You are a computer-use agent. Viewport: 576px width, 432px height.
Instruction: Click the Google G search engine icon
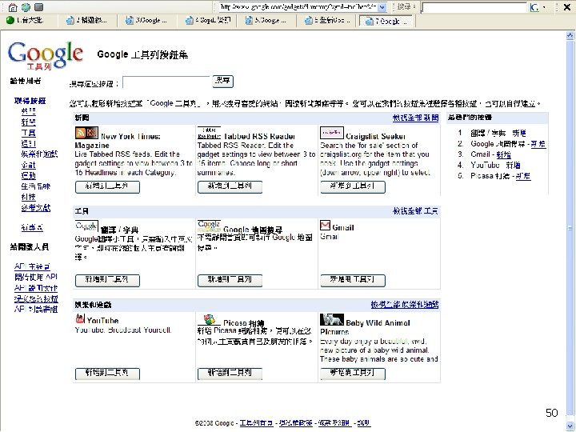(x=534, y=7)
